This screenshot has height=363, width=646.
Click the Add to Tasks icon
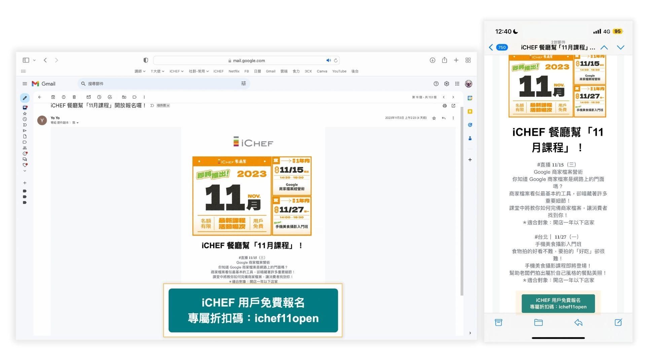[x=110, y=97]
